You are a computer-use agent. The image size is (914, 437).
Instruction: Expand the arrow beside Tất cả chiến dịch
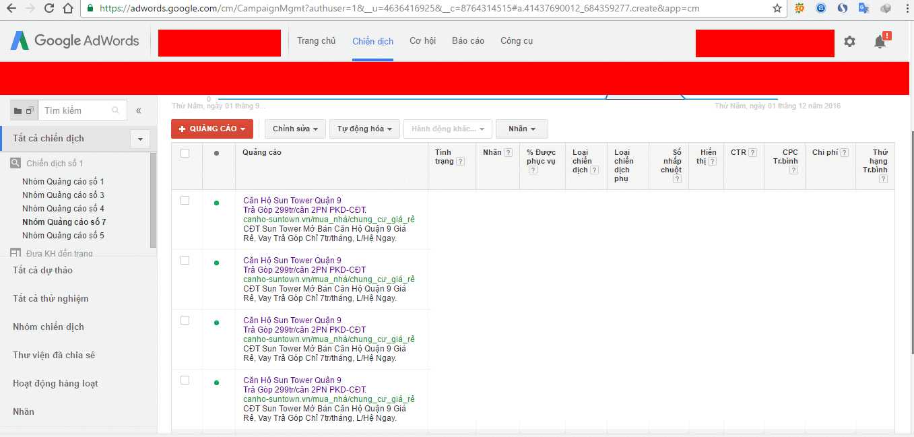point(140,139)
